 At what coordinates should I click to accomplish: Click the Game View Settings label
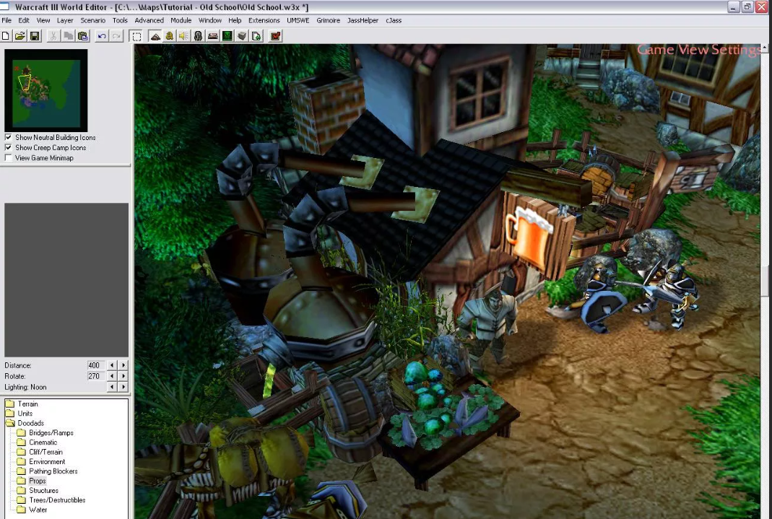(x=698, y=50)
